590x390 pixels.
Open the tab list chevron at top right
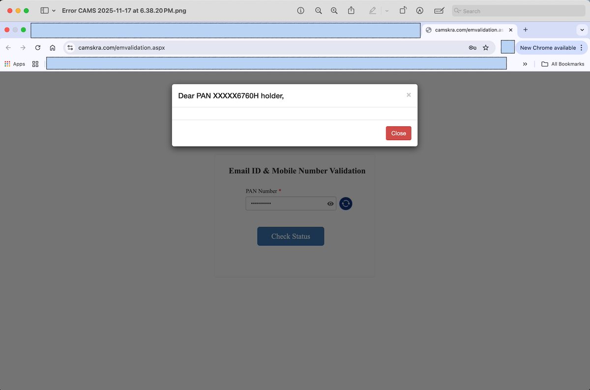tap(583, 30)
